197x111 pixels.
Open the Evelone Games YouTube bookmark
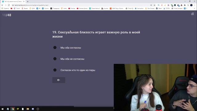(82, 8)
